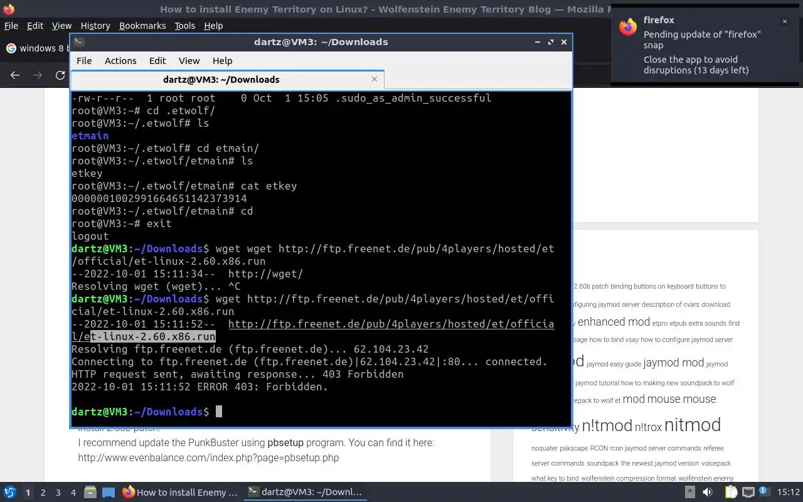Click the panel clock showing 15:12
Viewport: 803px width, 502px height.
pyautogui.click(x=788, y=493)
